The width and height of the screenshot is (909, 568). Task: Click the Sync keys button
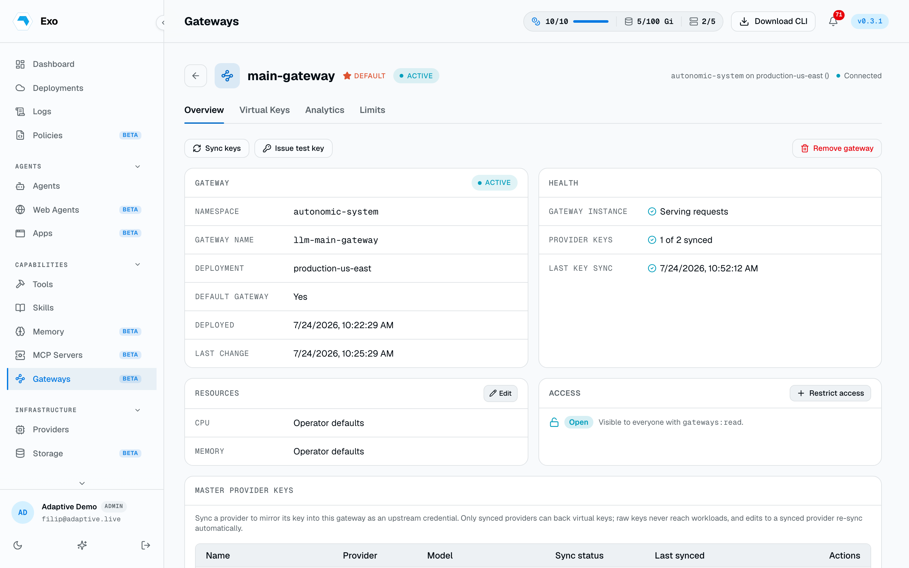pyautogui.click(x=217, y=148)
